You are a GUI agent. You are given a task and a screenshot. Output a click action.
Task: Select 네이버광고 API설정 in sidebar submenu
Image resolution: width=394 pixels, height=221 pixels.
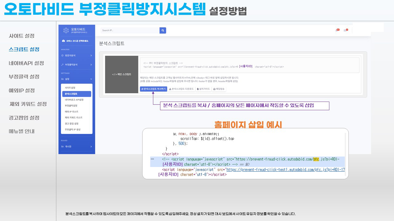click(74, 100)
